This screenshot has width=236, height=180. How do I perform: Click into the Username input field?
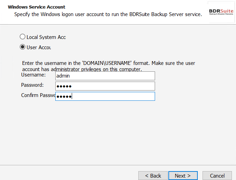tap(105, 76)
